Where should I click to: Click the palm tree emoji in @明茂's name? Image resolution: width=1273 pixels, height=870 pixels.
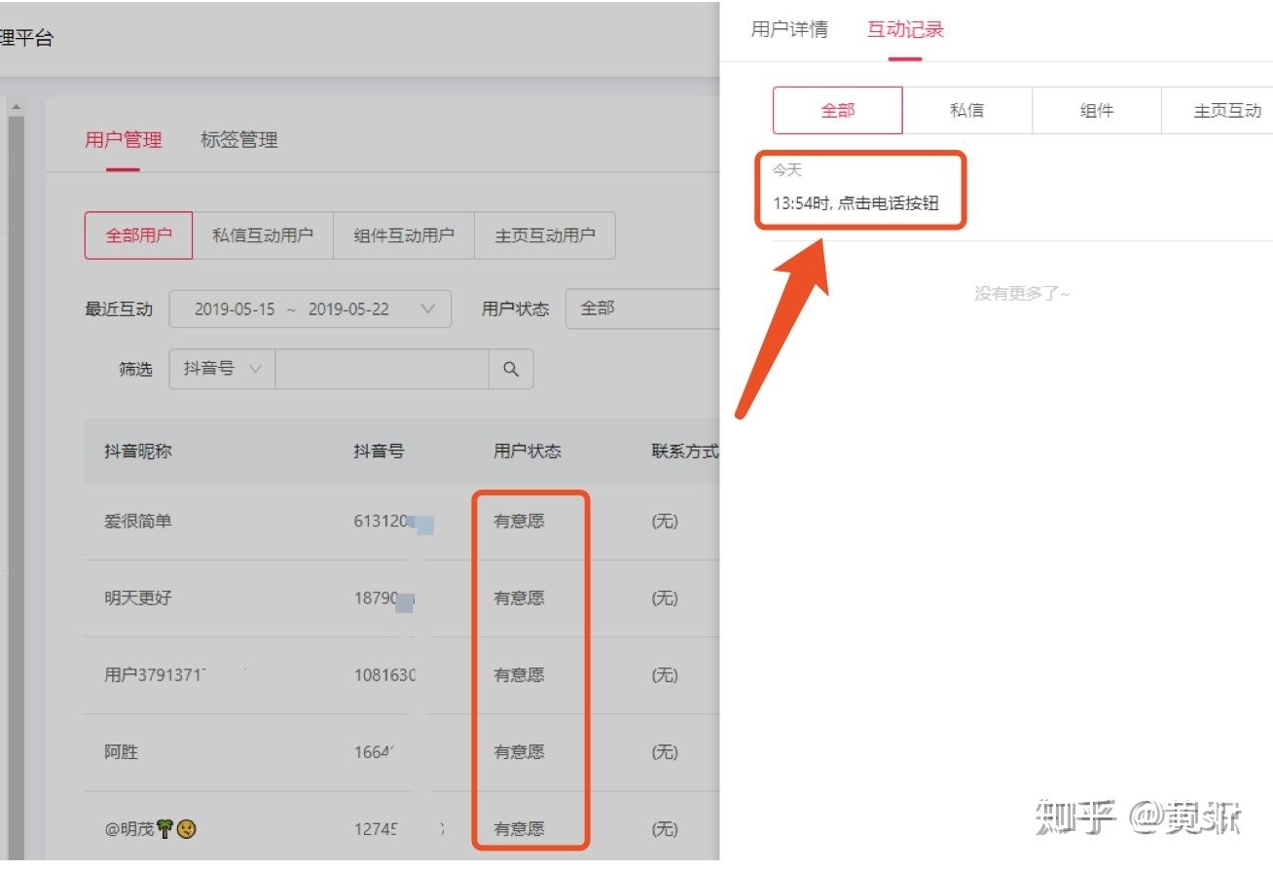coord(164,828)
